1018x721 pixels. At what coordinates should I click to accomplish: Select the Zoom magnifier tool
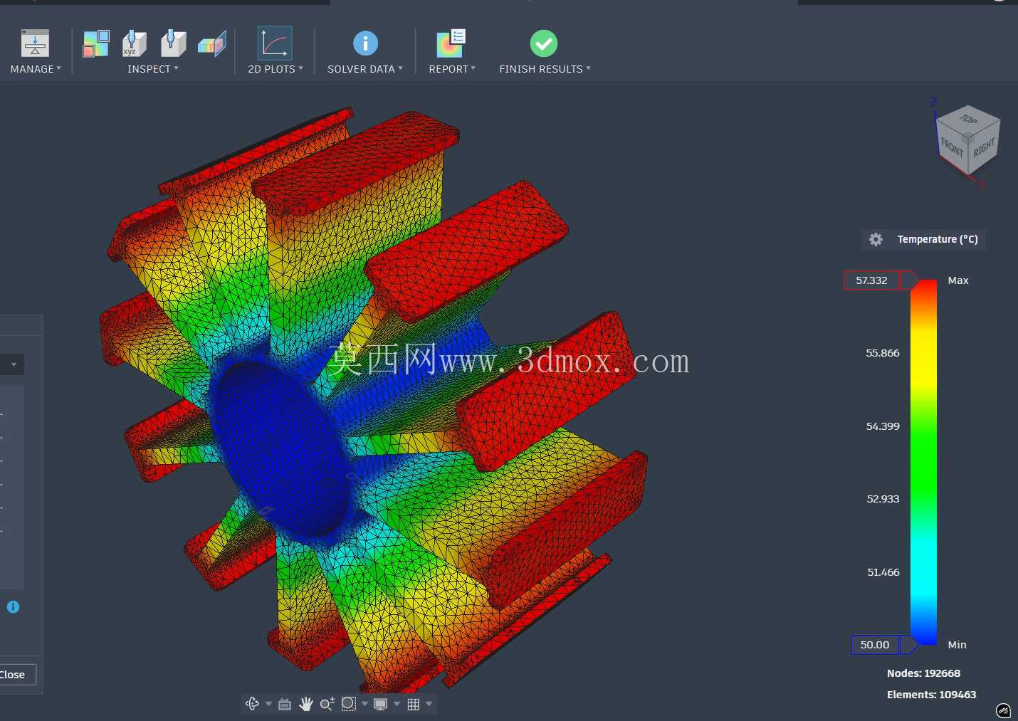coord(327,704)
